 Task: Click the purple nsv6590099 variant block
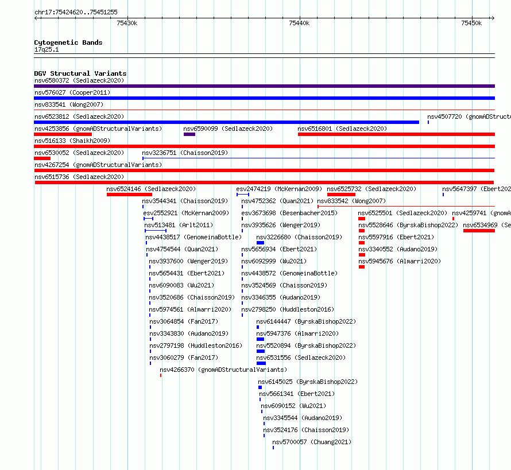(189, 134)
